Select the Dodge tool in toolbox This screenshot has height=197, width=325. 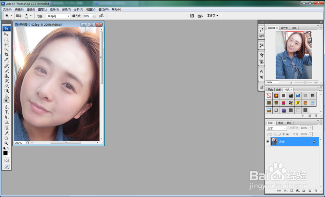pyautogui.click(x=6, y=101)
